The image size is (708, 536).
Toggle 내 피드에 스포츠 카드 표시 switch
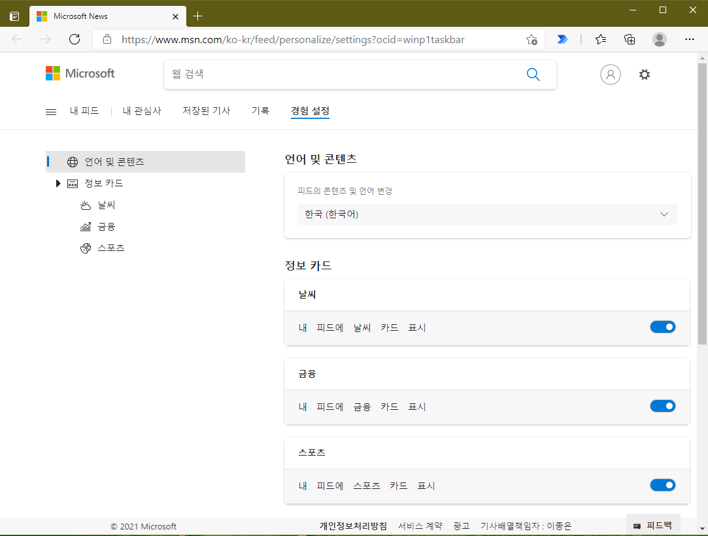[662, 485]
